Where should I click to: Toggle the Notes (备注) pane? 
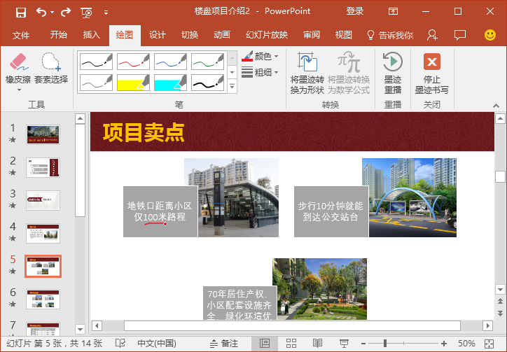click(224, 344)
